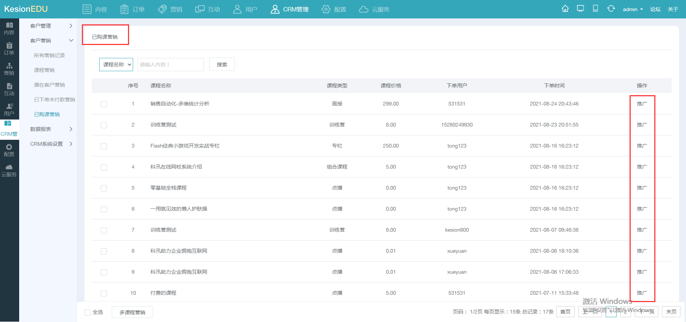Open the 关于 link in header
Viewport: 686px width, 322px height.
(673, 9)
